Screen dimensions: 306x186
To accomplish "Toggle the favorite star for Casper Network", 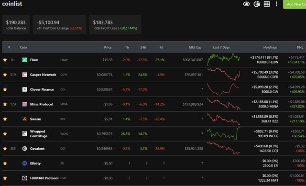I will [x=5, y=75].
